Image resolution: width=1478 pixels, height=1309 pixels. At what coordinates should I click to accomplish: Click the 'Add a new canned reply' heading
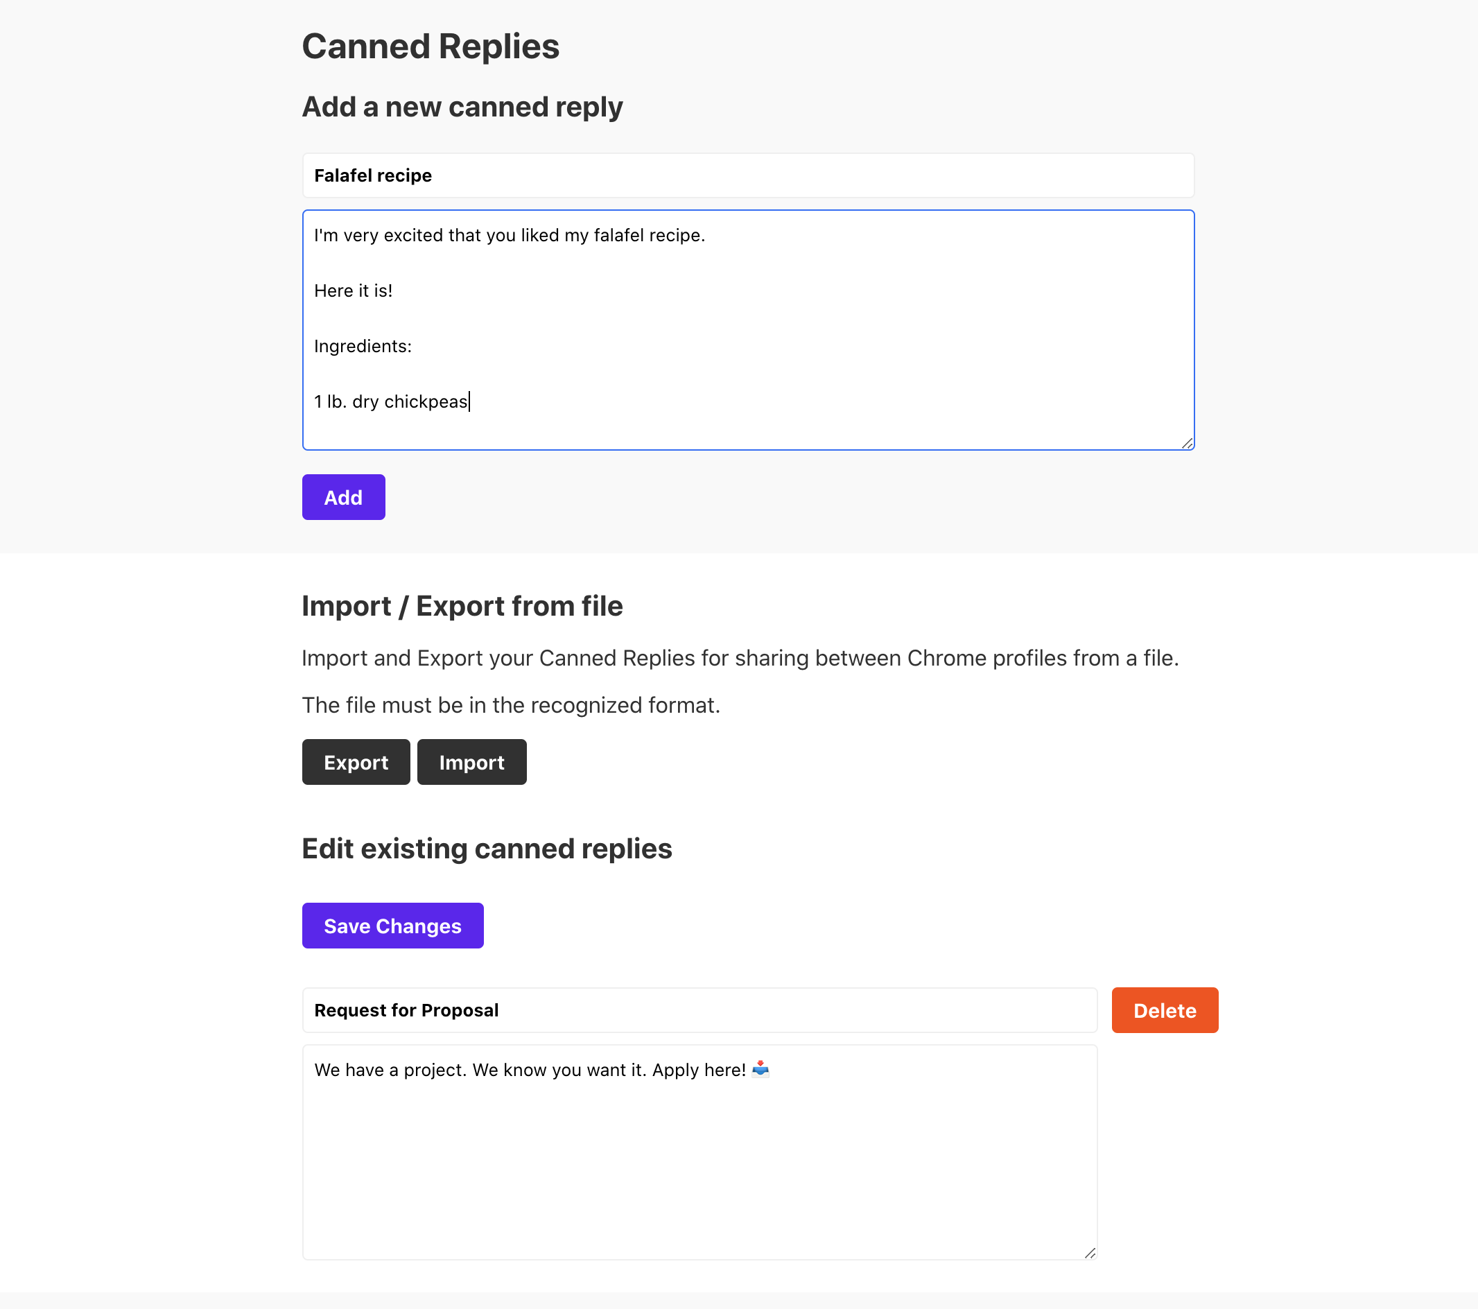(x=462, y=107)
